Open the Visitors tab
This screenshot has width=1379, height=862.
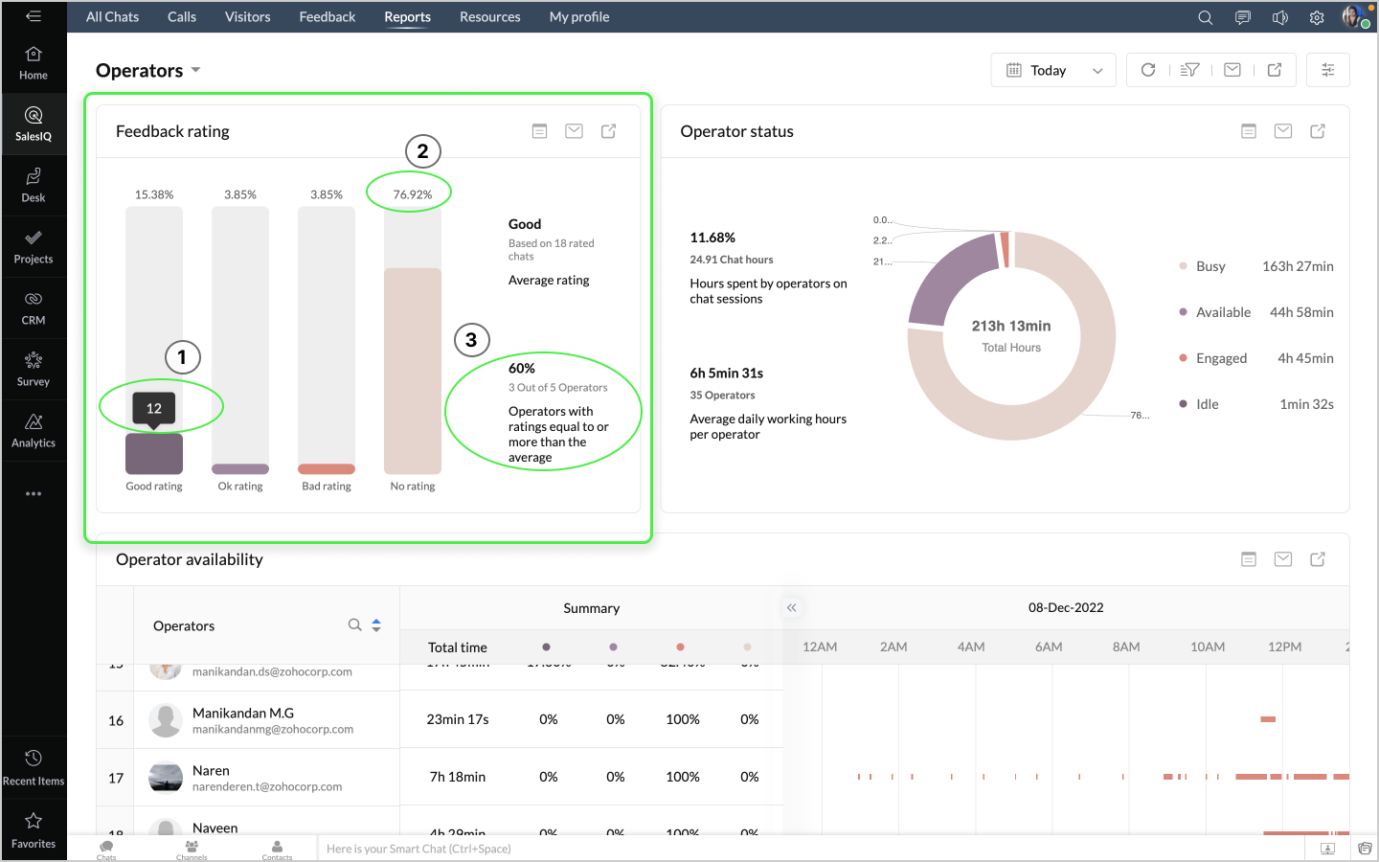[x=247, y=17]
